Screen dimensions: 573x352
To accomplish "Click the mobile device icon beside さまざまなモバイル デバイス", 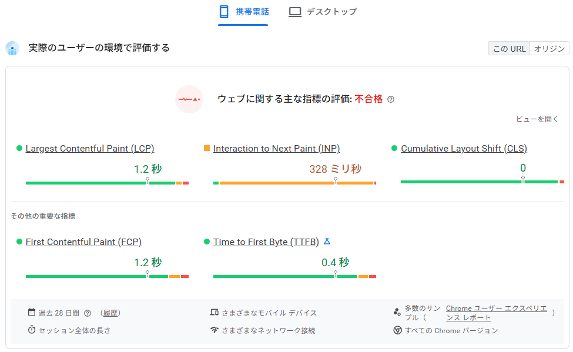I will coord(214,313).
